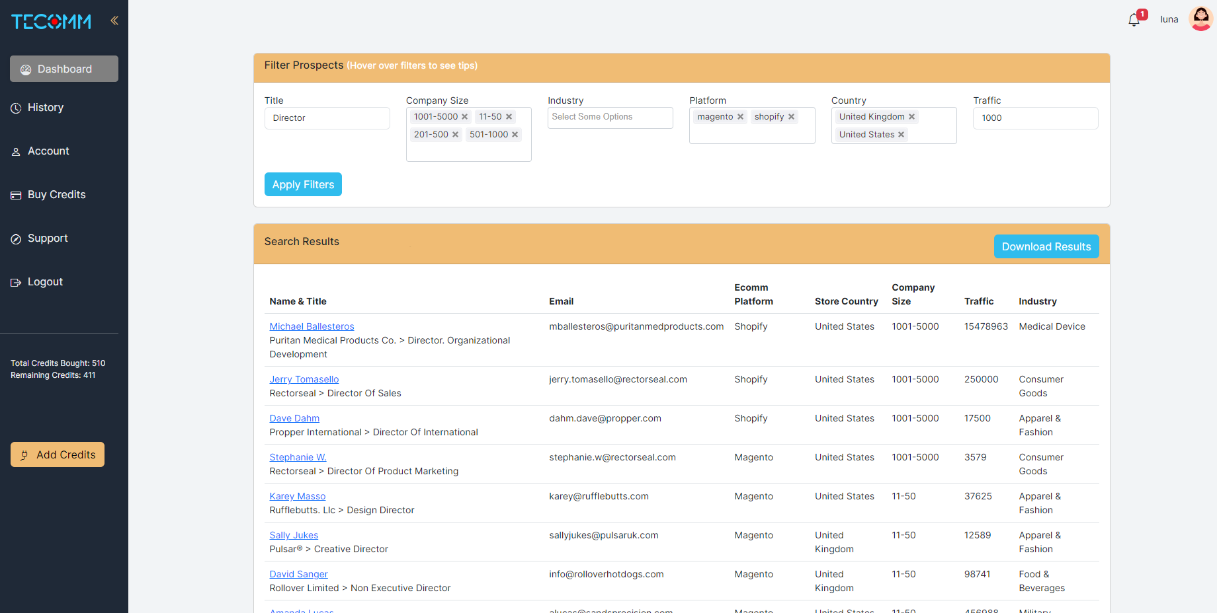Click the Traffic column header
Image resolution: width=1217 pixels, height=613 pixels.
pyautogui.click(x=979, y=301)
